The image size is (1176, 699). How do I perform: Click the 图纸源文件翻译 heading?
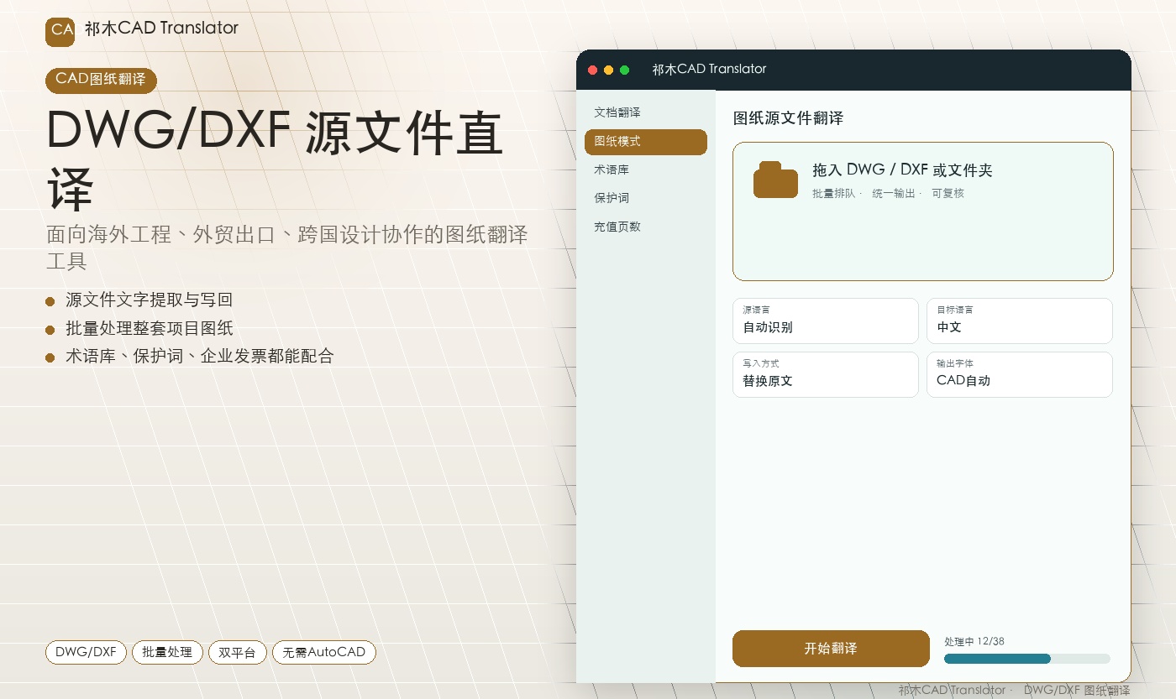(x=788, y=118)
